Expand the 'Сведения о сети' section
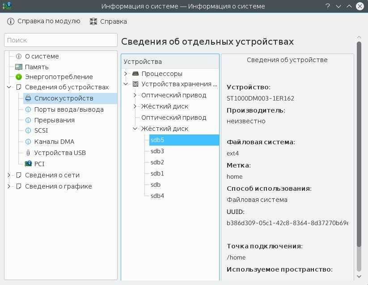The height and width of the screenshot is (285, 368). tap(9, 175)
